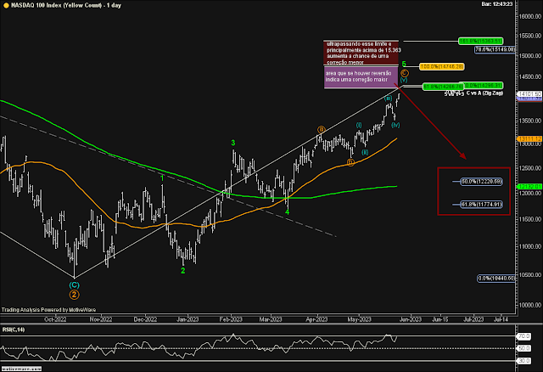Image resolution: width=543 pixels, height=372 pixels.
Task: Click the 13500.00 price axis label
Action: [529, 121]
